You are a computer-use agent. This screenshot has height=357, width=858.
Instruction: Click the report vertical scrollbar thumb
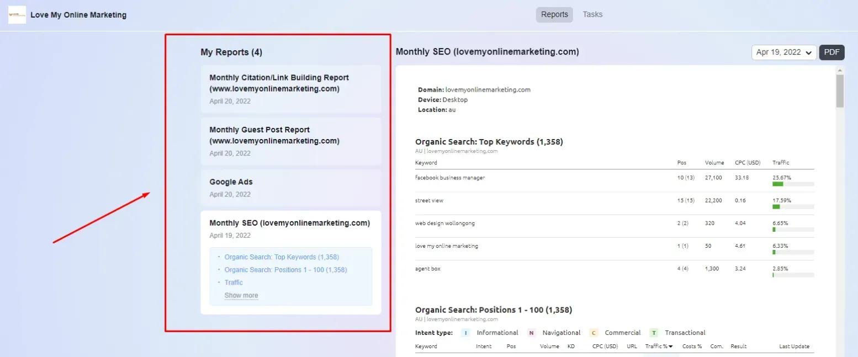point(840,91)
